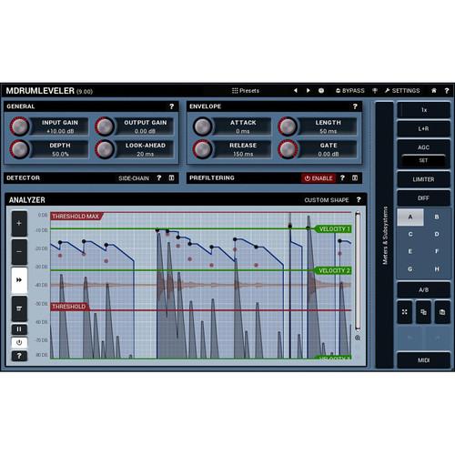
Task: Enable prefiltering with the red ENABLE button
Action: [318, 178]
